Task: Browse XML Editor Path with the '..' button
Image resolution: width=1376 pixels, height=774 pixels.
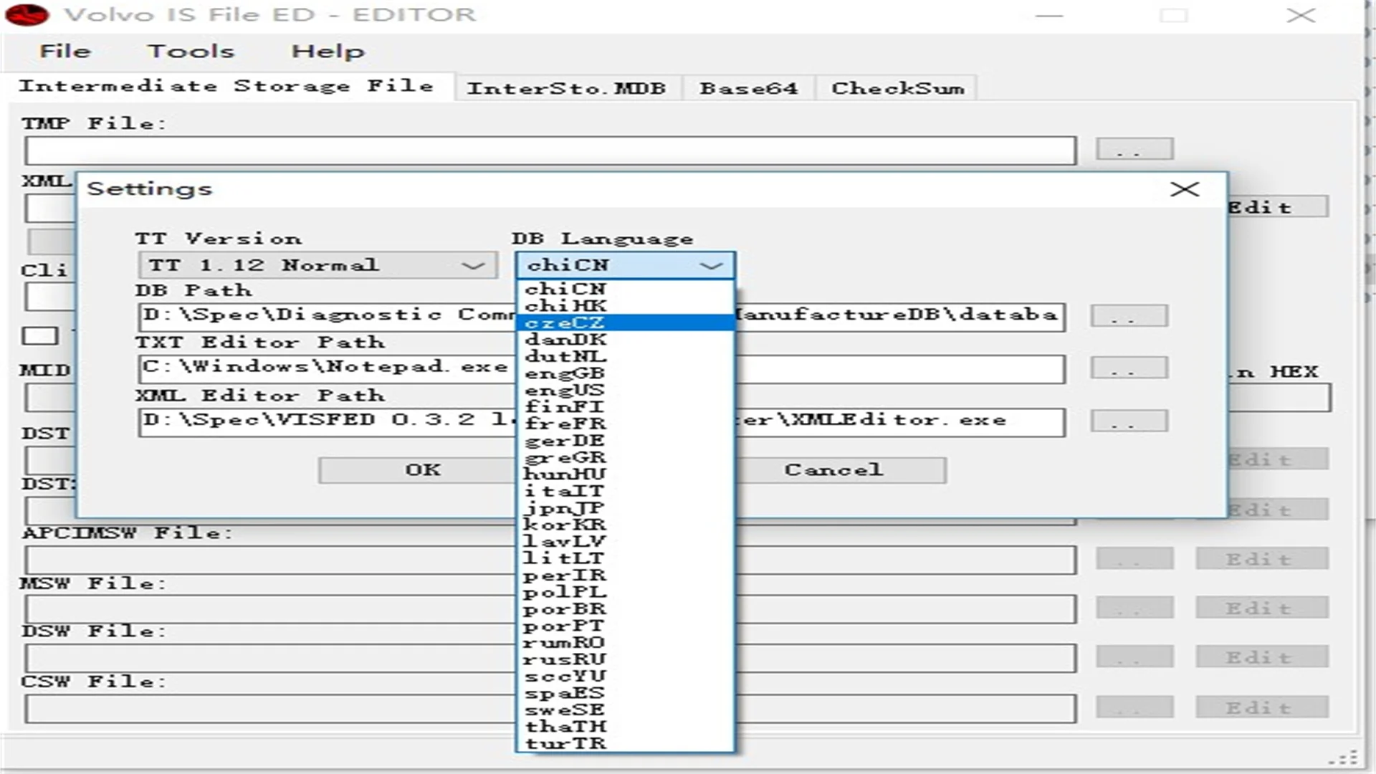Action: click(x=1129, y=421)
